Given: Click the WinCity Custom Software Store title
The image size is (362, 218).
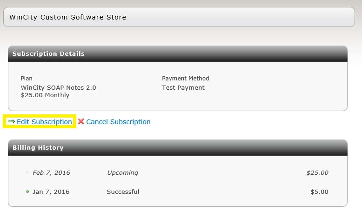Looking at the screenshot, I should pyautogui.click(x=67, y=17).
